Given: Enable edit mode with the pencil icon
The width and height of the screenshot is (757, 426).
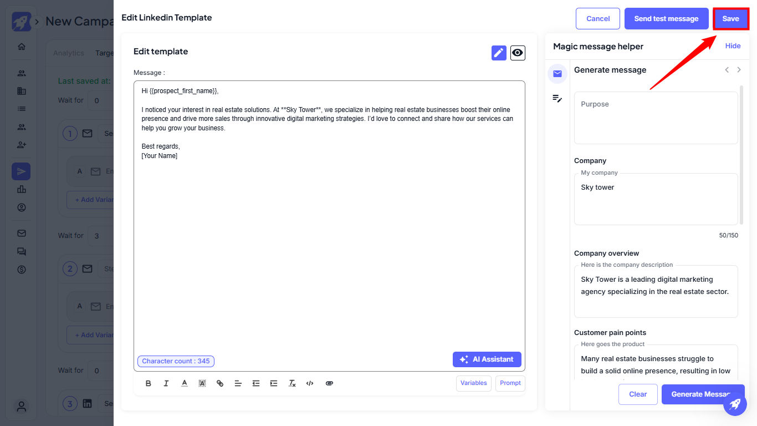Looking at the screenshot, I should coord(499,53).
